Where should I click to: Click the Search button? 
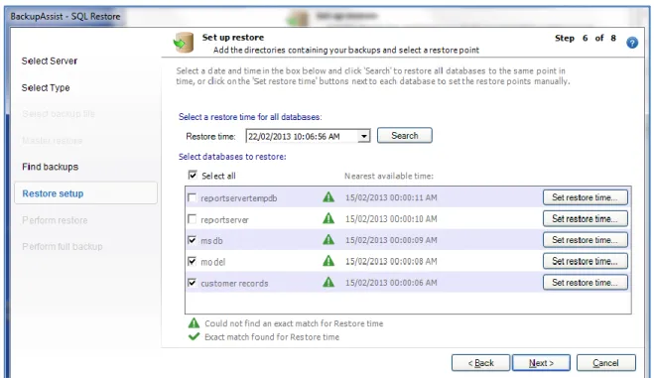[405, 136]
